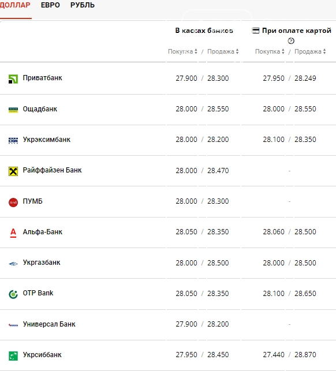
Task: Sort by cash desk Покупка column
Action: 182,51
